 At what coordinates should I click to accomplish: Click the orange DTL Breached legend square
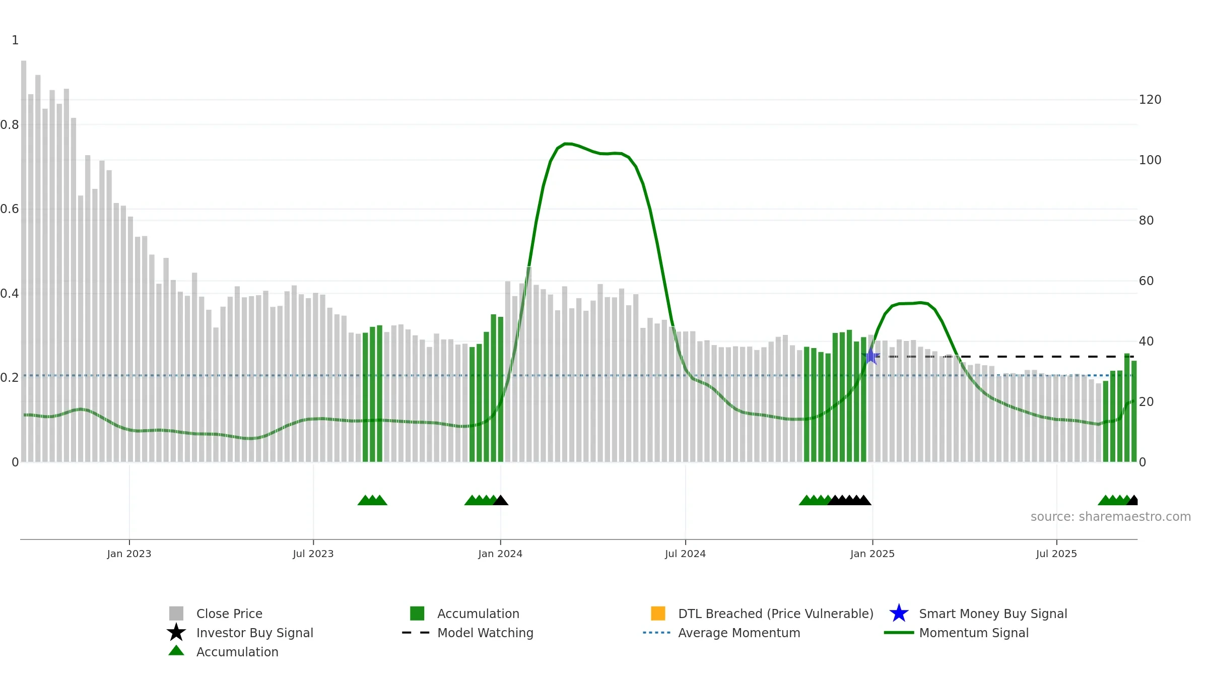click(x=658, y=614)
